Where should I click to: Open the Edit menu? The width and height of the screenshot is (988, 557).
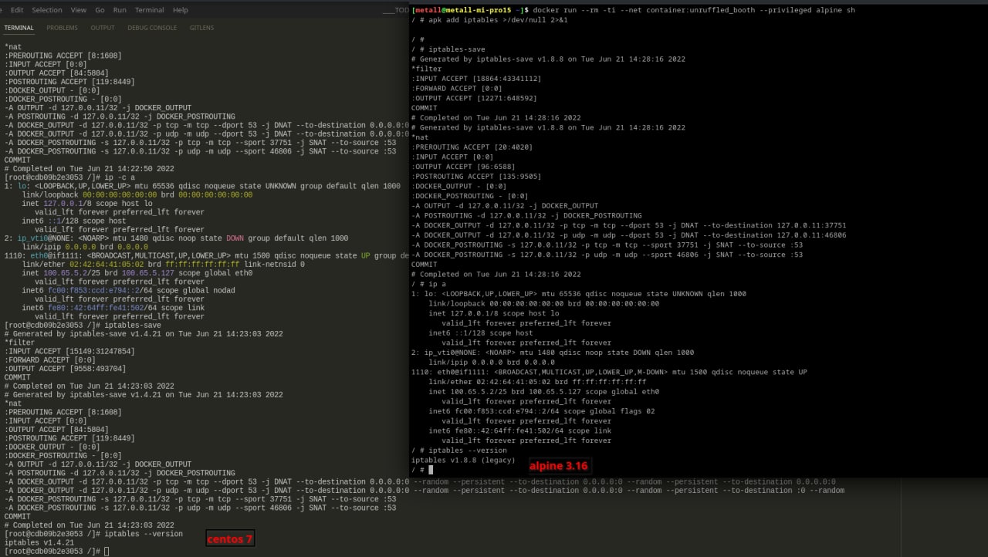pyautogui.click(x=17, y=10)
